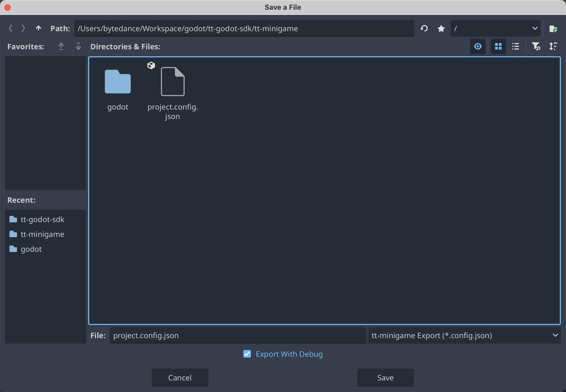Go back to previous folder
Image resolution: width=566 pixels, height=392 pixels.
click(11, 28)
